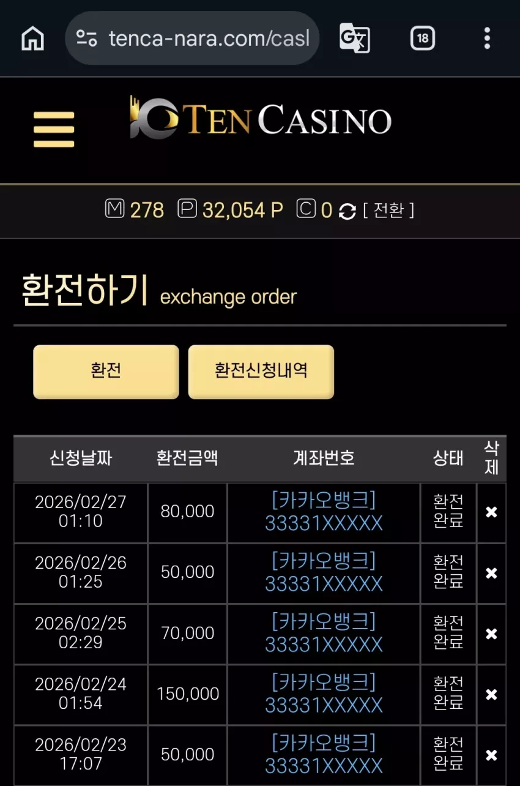The width and height of the screenshot is (520, 786).
Task: Refresh balance with circular arrows icon
Action: pos(347,211)
